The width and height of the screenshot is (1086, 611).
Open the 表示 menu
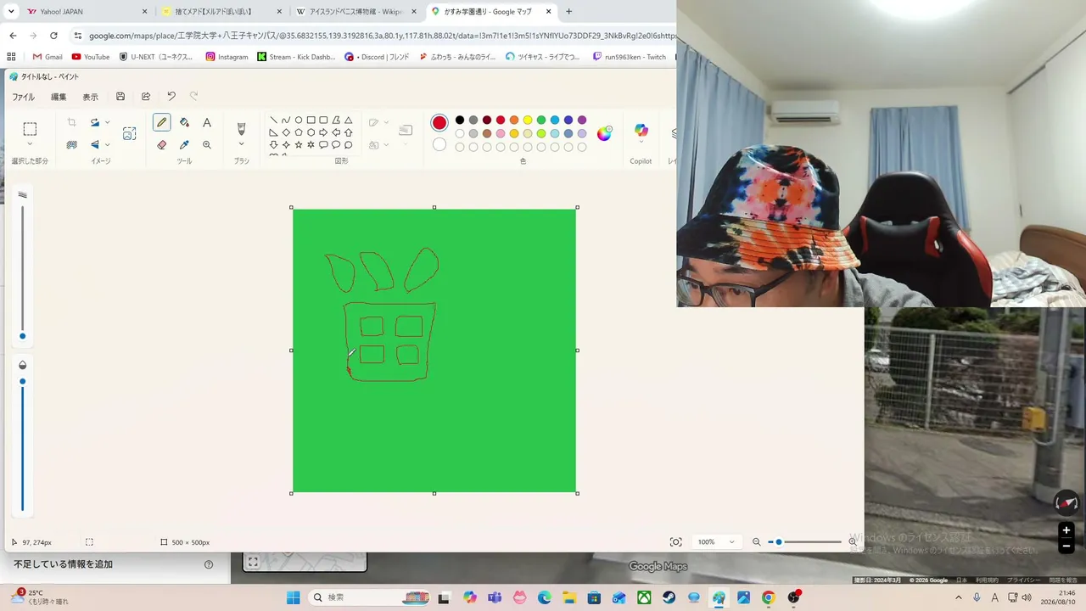click(90, 97)
